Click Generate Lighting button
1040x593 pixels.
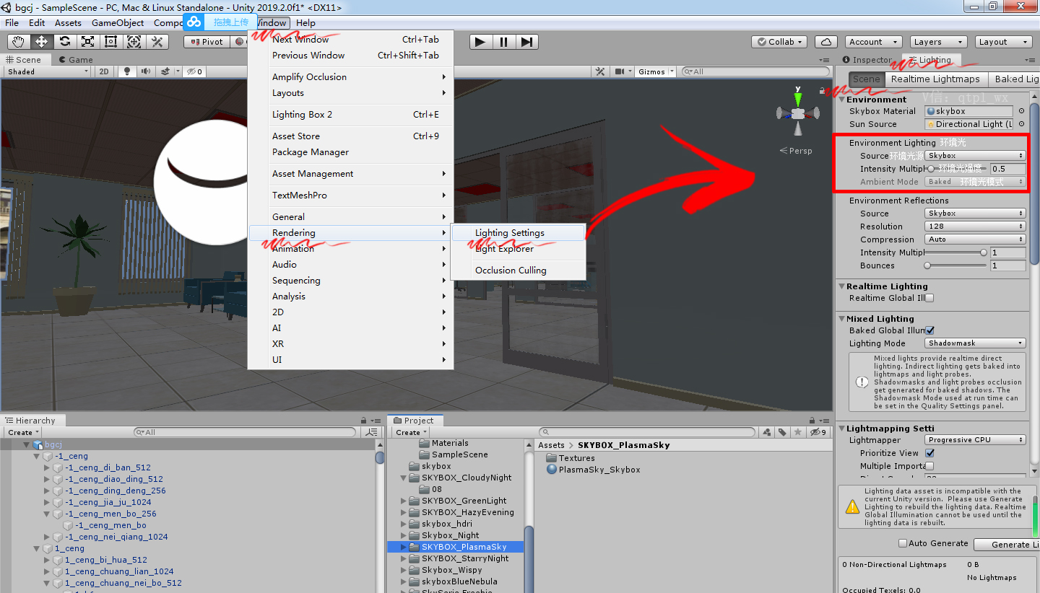1007,545
